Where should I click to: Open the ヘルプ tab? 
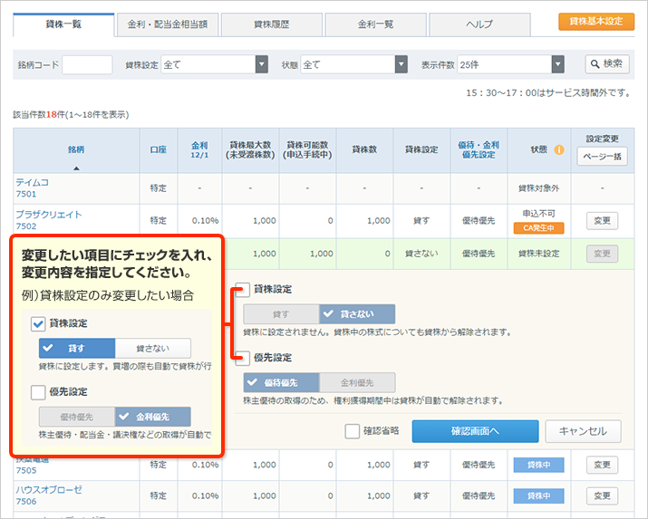point(480,24)
